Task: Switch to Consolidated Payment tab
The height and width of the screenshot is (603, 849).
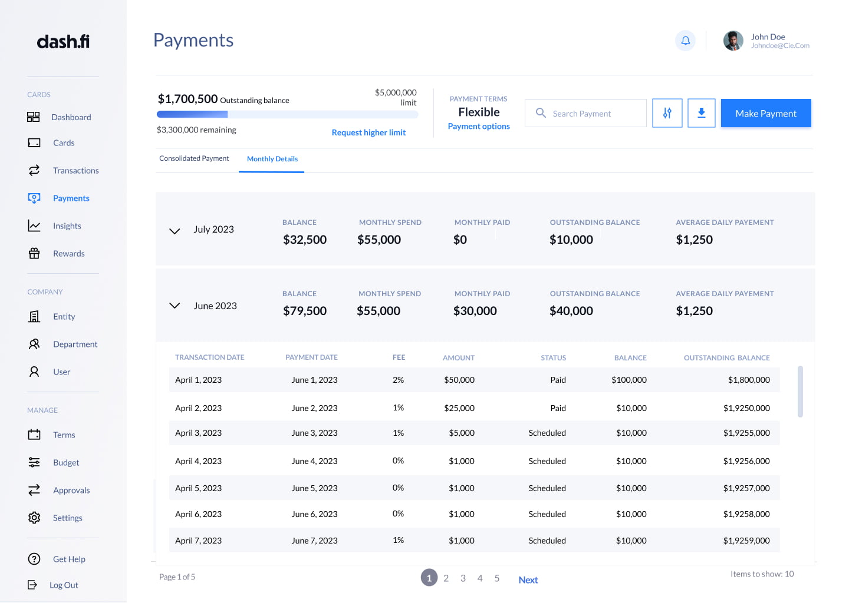Action: (x=194, y=158)
